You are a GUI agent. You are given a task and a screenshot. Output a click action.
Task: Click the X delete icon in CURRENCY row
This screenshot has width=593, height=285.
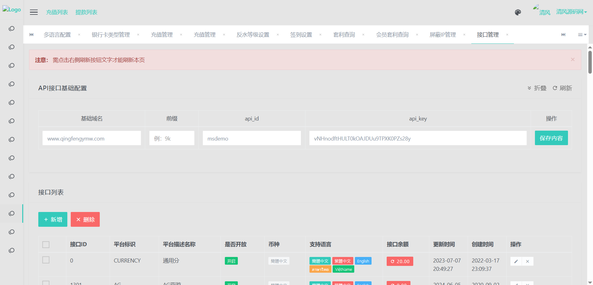pyautogui.click(x=528, y=261)
